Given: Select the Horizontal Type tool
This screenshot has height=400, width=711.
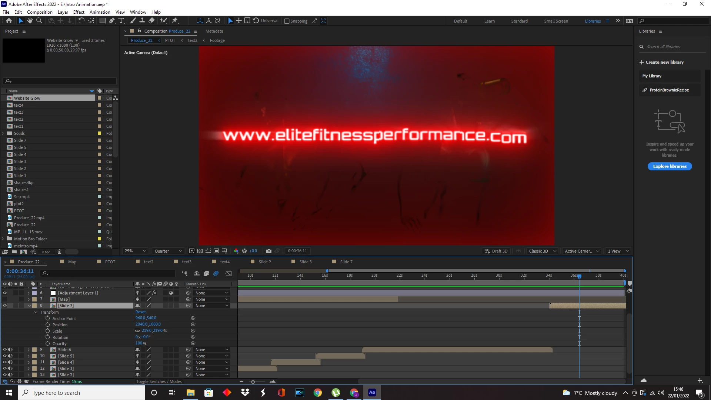Looking at the screenshot, I should (121, 21).
